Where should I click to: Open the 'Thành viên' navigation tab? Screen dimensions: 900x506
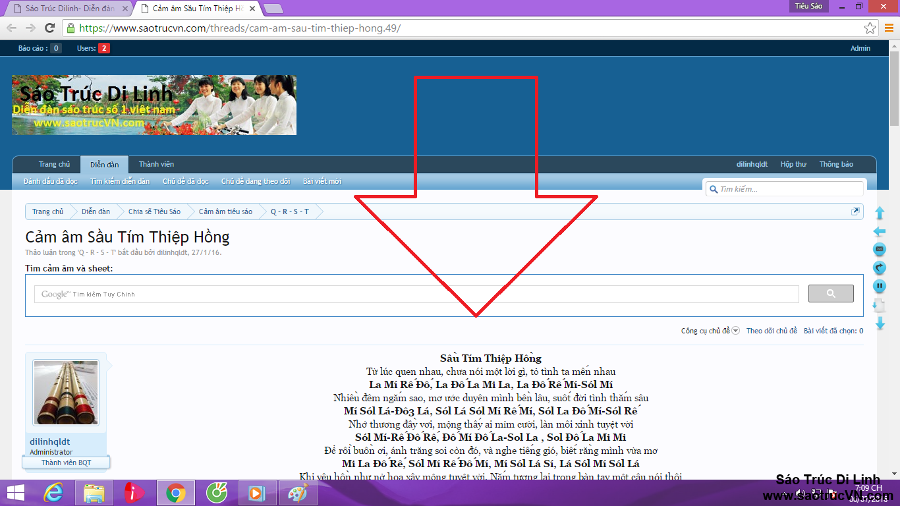[x=156, y=164]
